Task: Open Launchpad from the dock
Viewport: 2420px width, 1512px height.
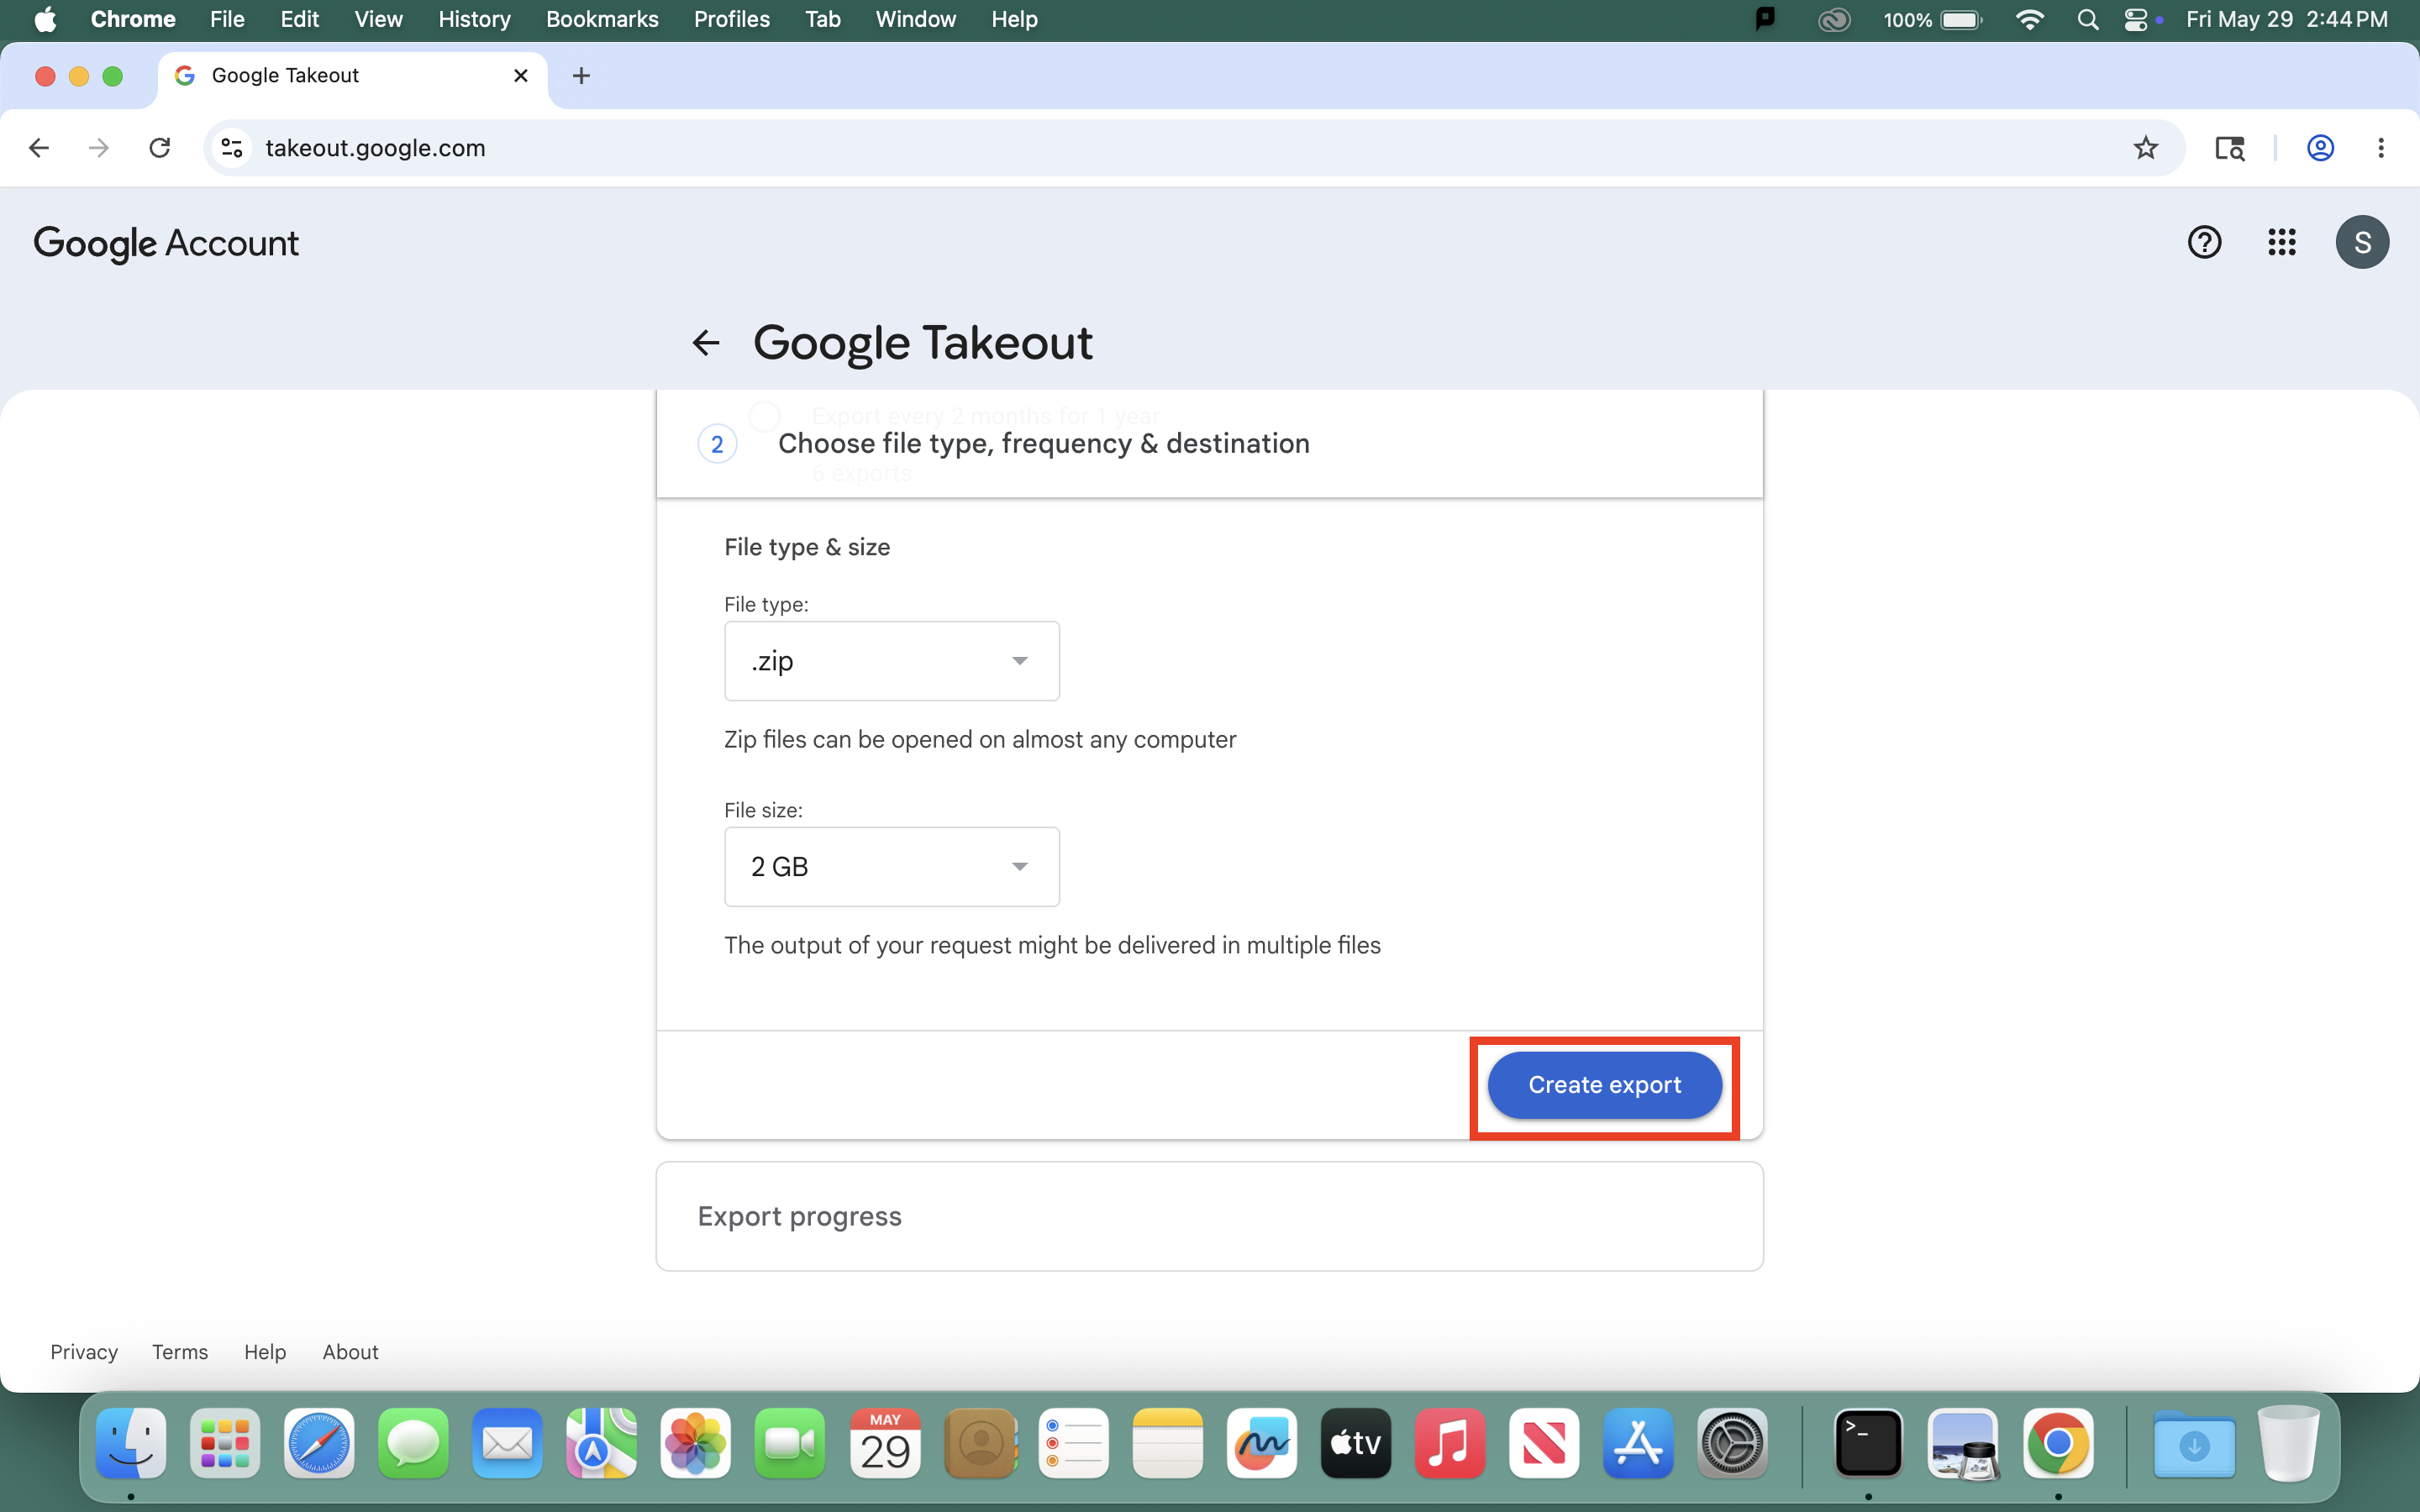Action: tap(225, 1443)
